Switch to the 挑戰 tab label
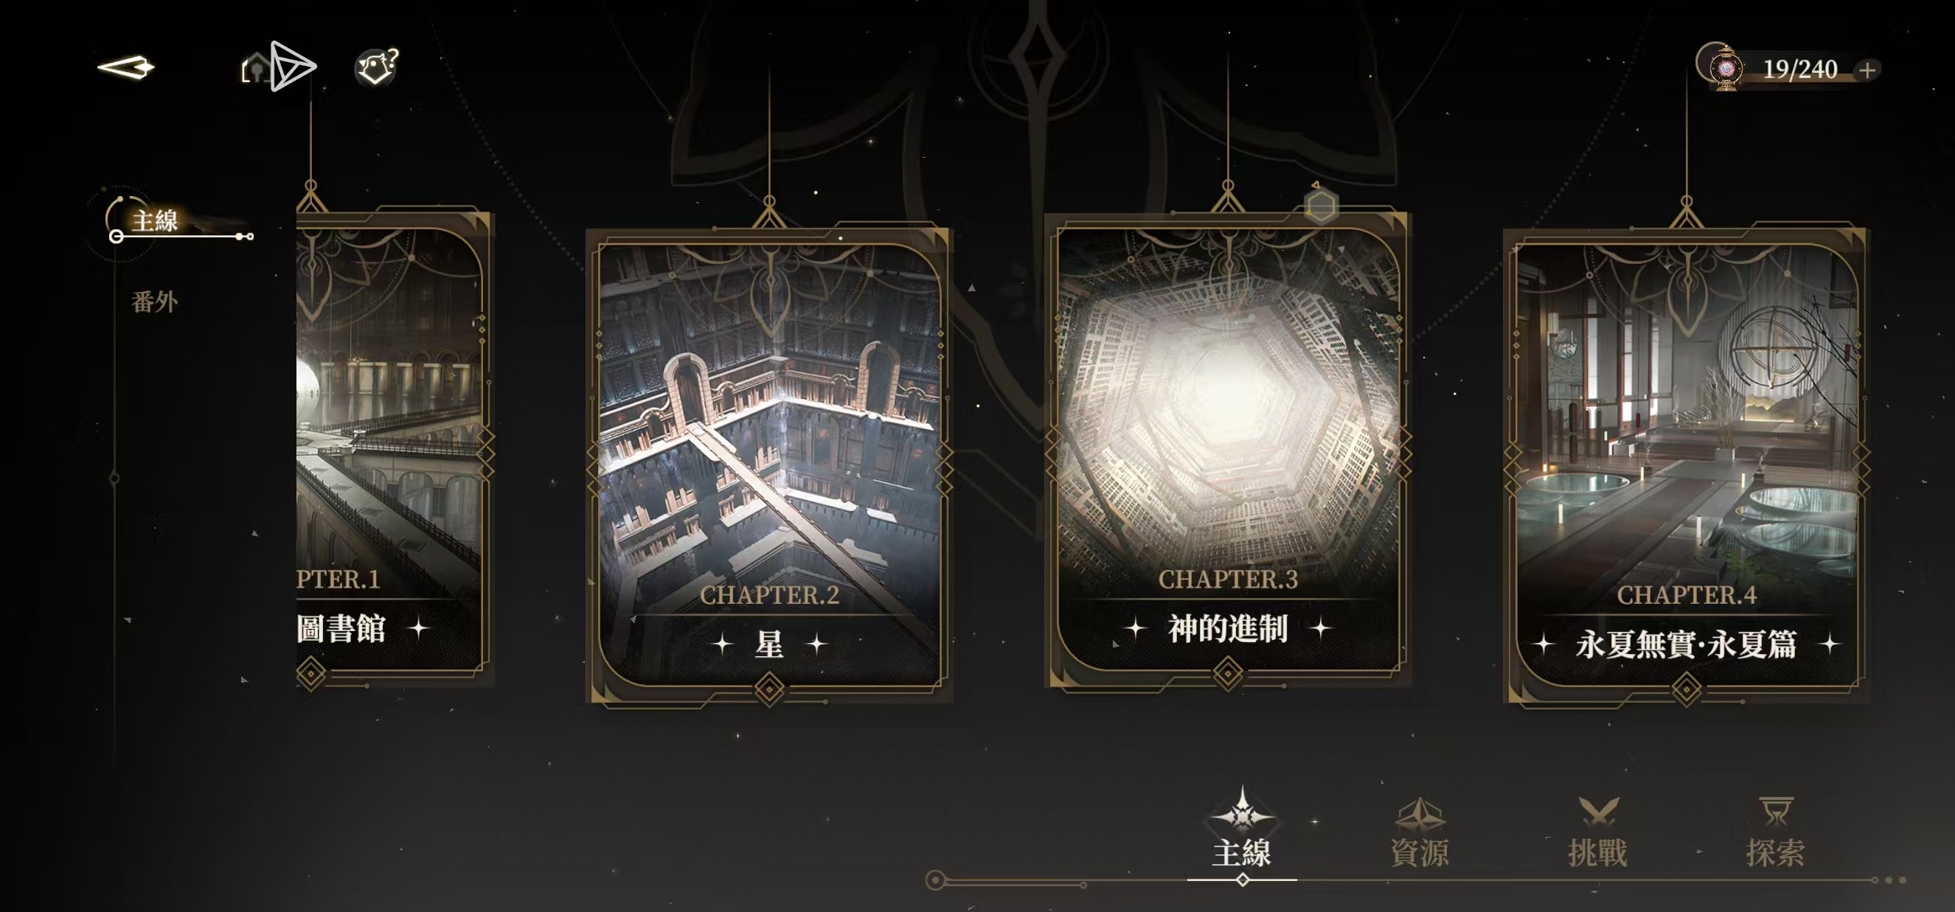The width and height of the screenshot is (1955, 912). click(1598, 853)
